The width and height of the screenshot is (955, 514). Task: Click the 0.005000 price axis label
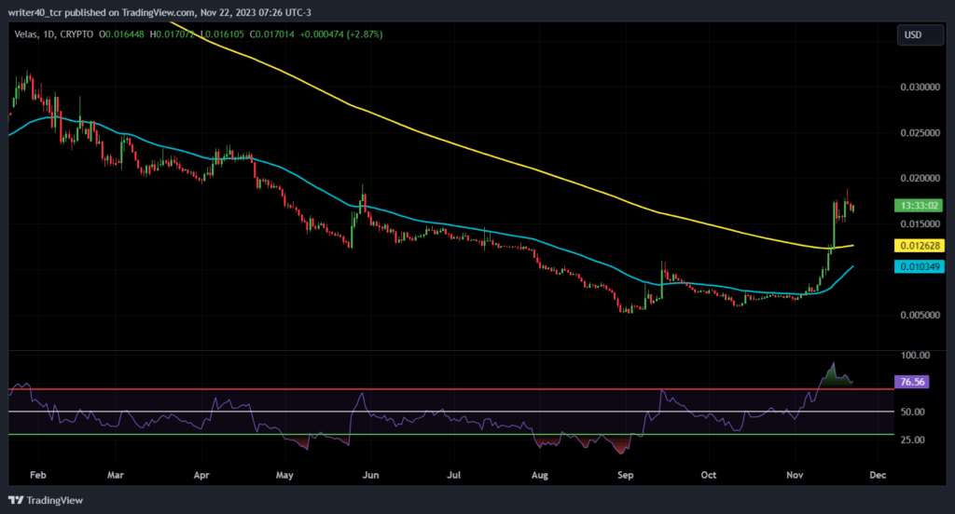click(x=920, y=315)
